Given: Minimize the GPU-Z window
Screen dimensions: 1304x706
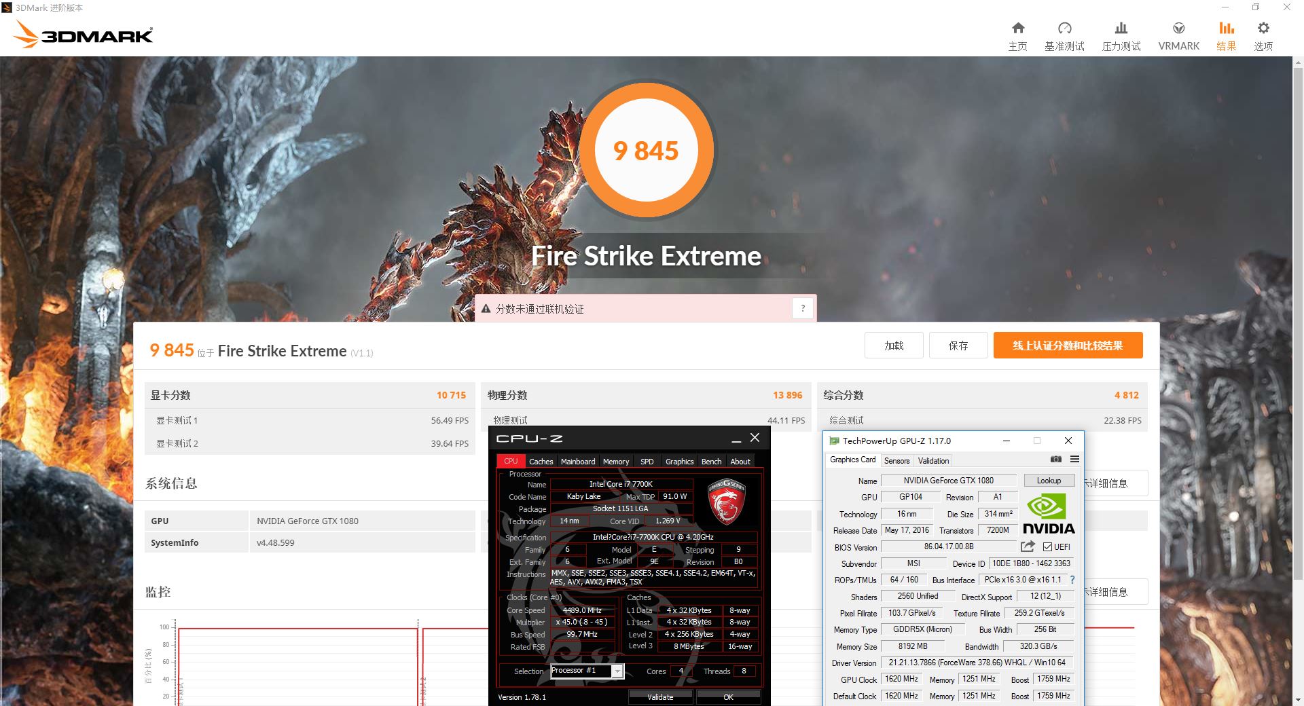Looking at the screenshot, I should click(x=1006, y=441).
